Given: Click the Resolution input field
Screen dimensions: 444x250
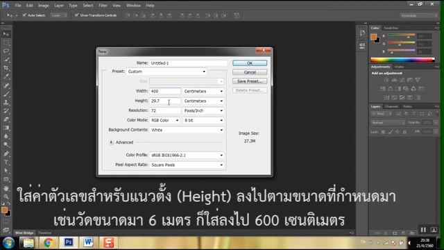Looking at the screenshot, I should (x=165, y=110).
